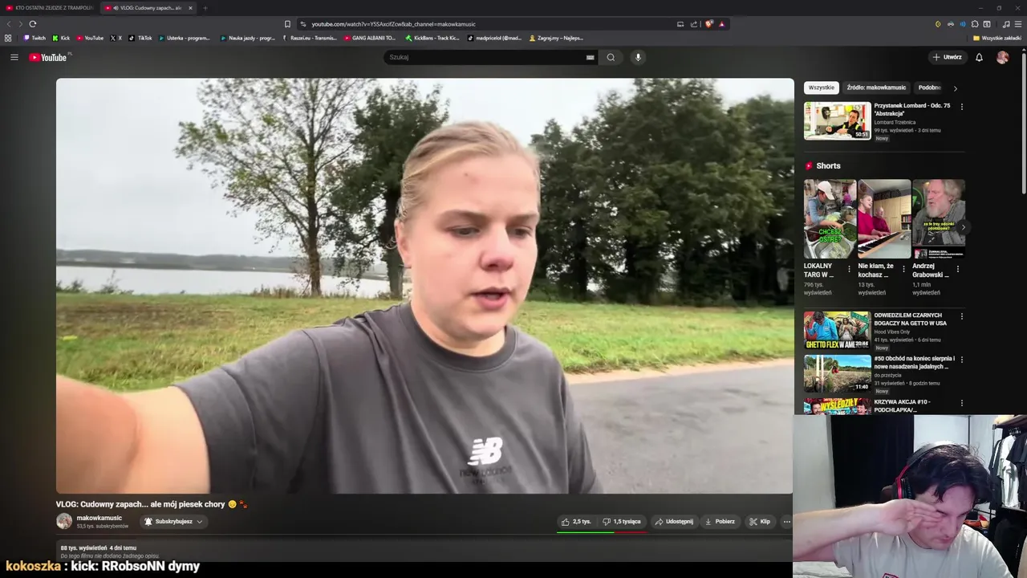Open options for LOKALNY TARG short
Image resolution: width=1027 pixels, height=578 pixels.
click(849, 269)
